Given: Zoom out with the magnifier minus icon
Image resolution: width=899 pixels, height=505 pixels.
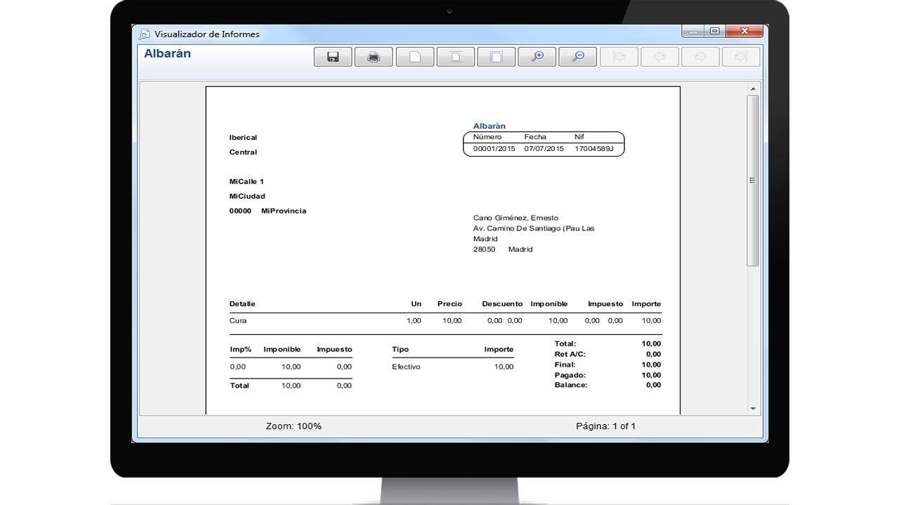Looking at the screenshot, I should pyautogui.click(x=577, y=57).
